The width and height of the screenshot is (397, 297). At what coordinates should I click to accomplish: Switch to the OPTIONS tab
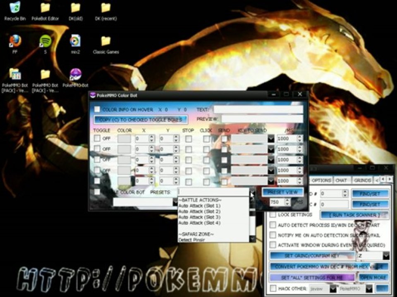(x=321, y=180)
